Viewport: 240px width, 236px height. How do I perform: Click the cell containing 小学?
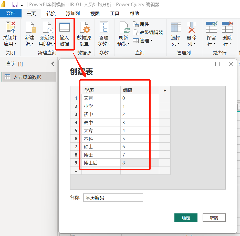pos(101,106)
